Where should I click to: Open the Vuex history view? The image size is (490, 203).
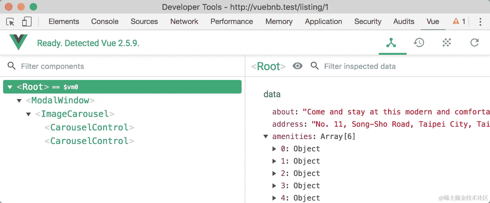click(419, 43)
